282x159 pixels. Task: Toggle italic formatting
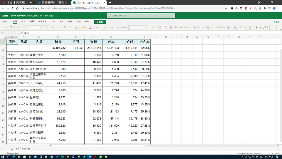tap(70, 27)
